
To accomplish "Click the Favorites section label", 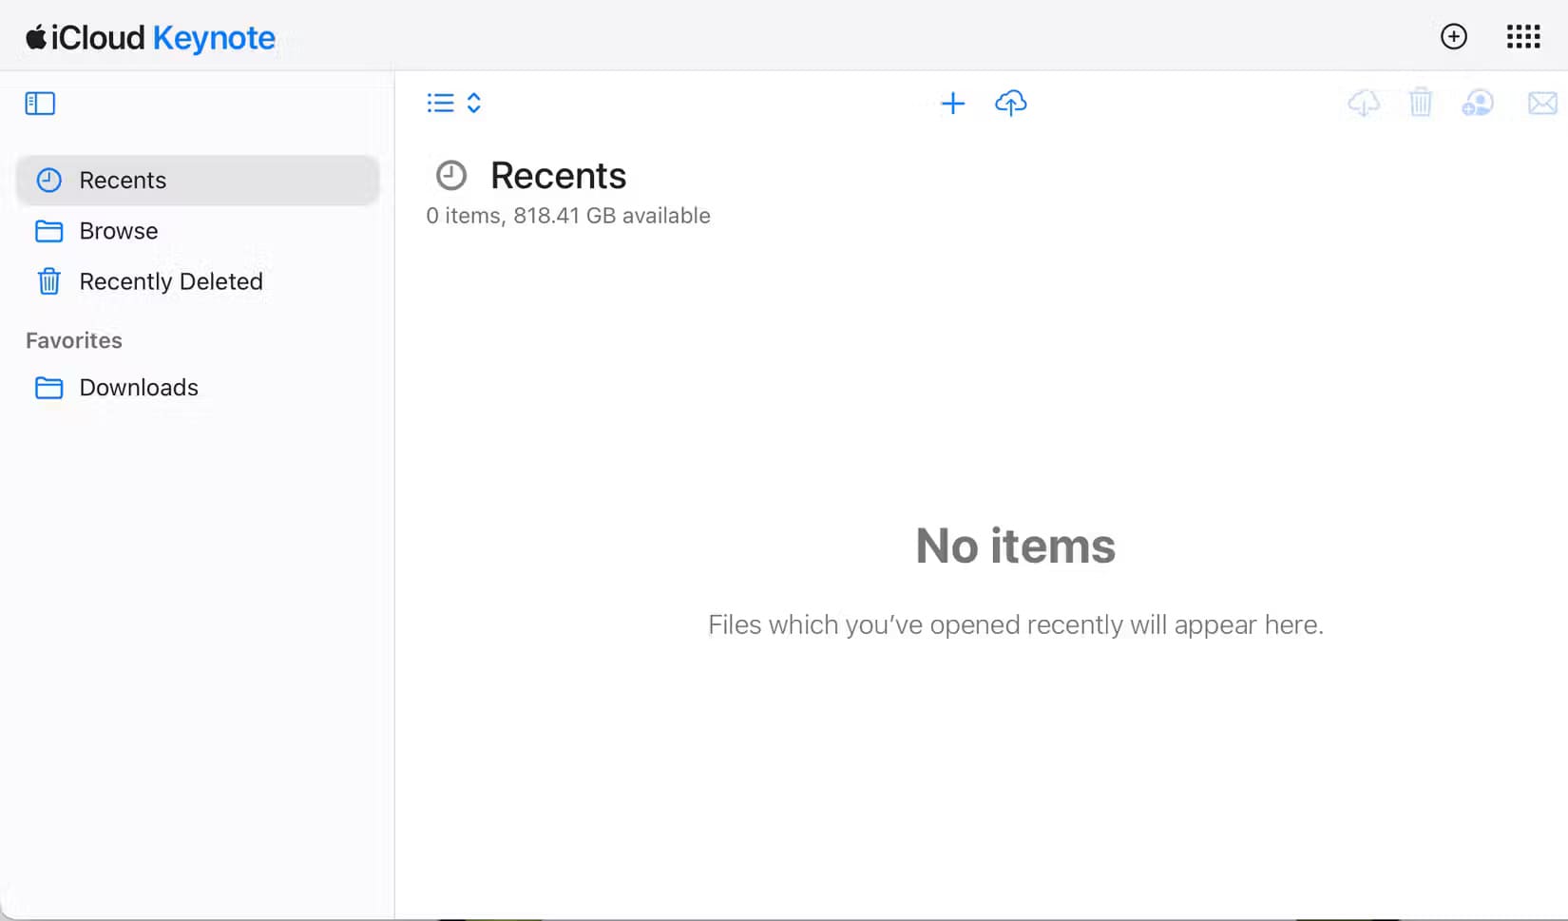I will tap(74, 340).
